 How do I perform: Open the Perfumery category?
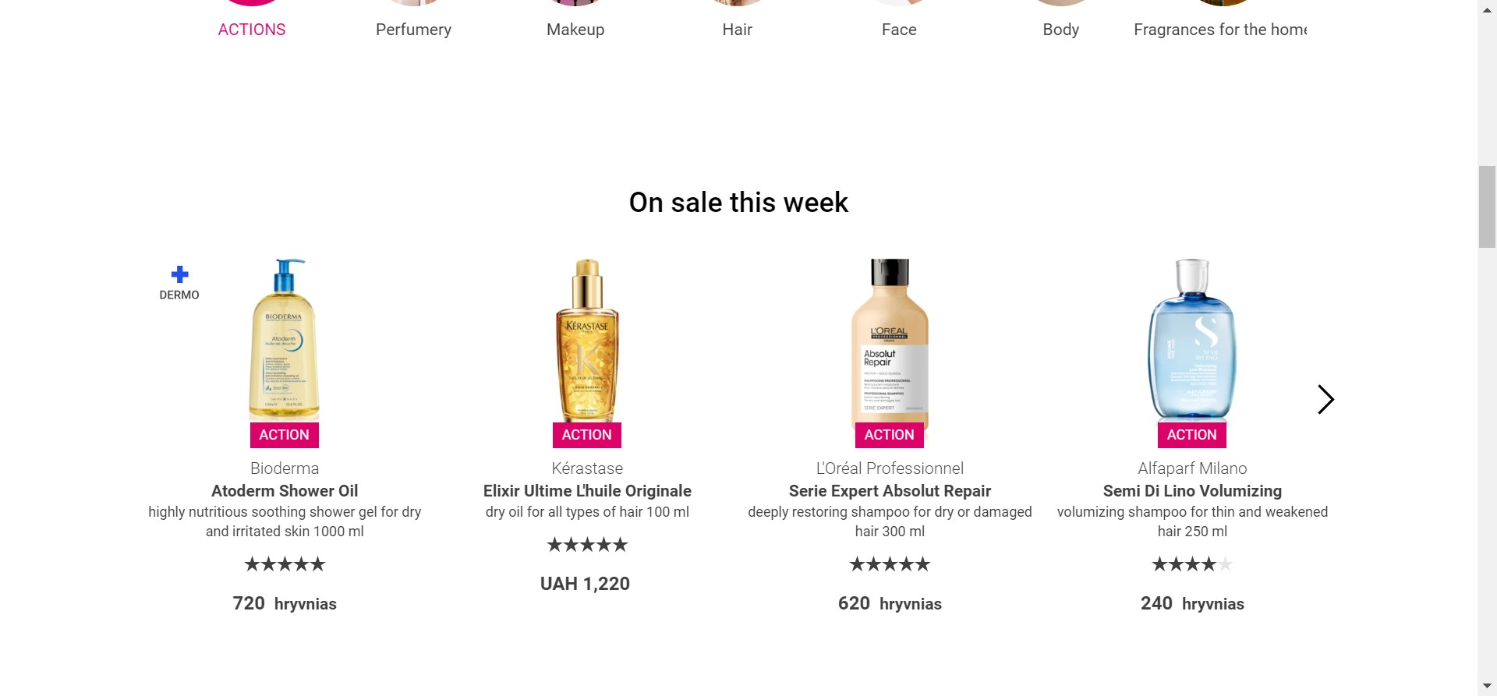pyautogui.click(x=413, y=30)
